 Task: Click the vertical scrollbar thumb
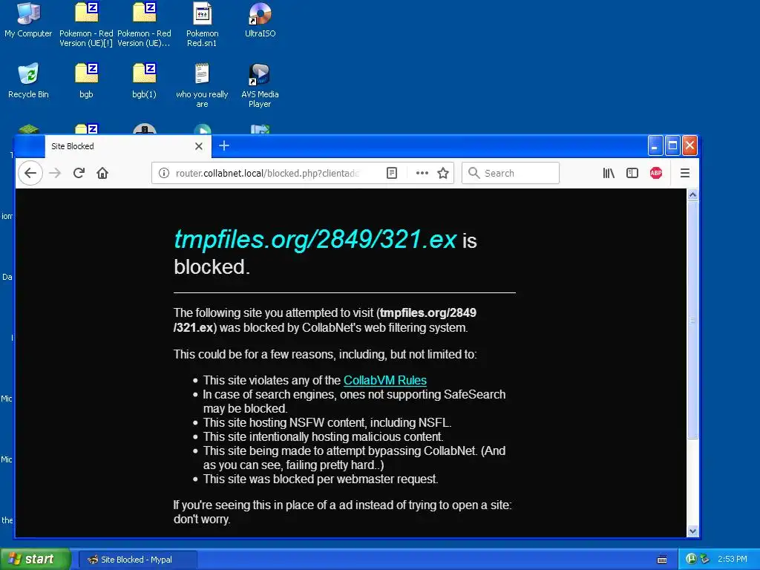click(x=692, y=320)
